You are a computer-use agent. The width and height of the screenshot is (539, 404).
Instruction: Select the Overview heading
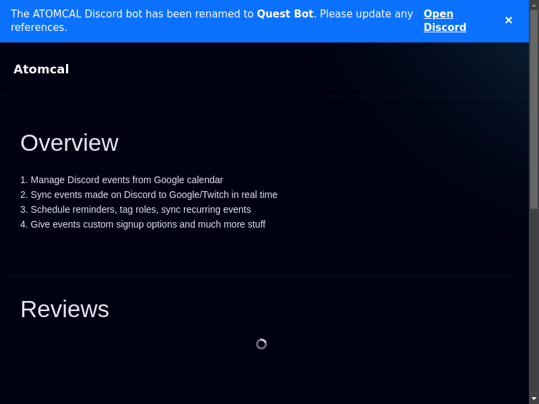click(x=69, y=143)
